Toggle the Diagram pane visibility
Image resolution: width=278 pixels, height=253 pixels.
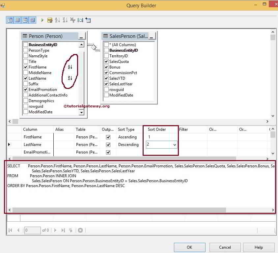10,20
